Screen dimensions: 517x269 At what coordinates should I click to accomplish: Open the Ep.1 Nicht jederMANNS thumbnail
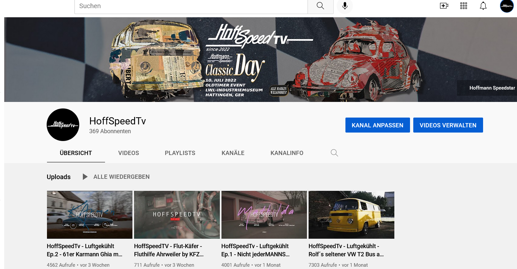(x=264, y=215)
